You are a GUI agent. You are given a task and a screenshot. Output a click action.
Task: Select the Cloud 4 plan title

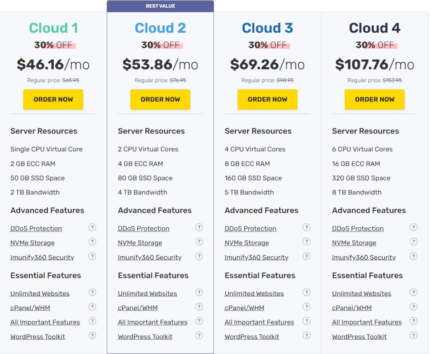pyautogui.click(x=375, y=28)
